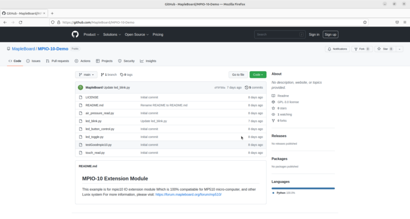Viewport: 410px width, 219px height.
Task: Click the file icon next to touch_read.py
Action: coord(81,153)
